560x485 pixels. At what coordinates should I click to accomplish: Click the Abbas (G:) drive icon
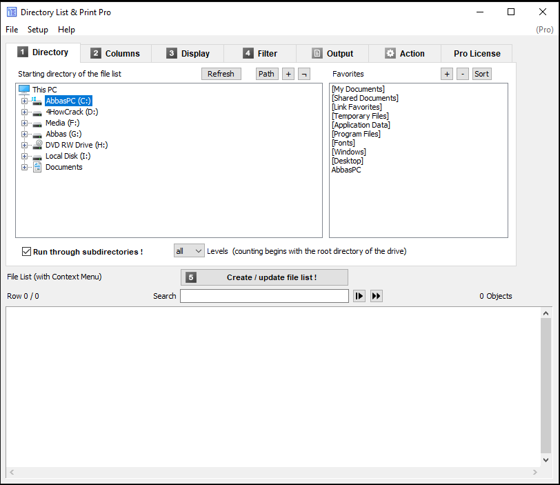[x=37, y=135]
